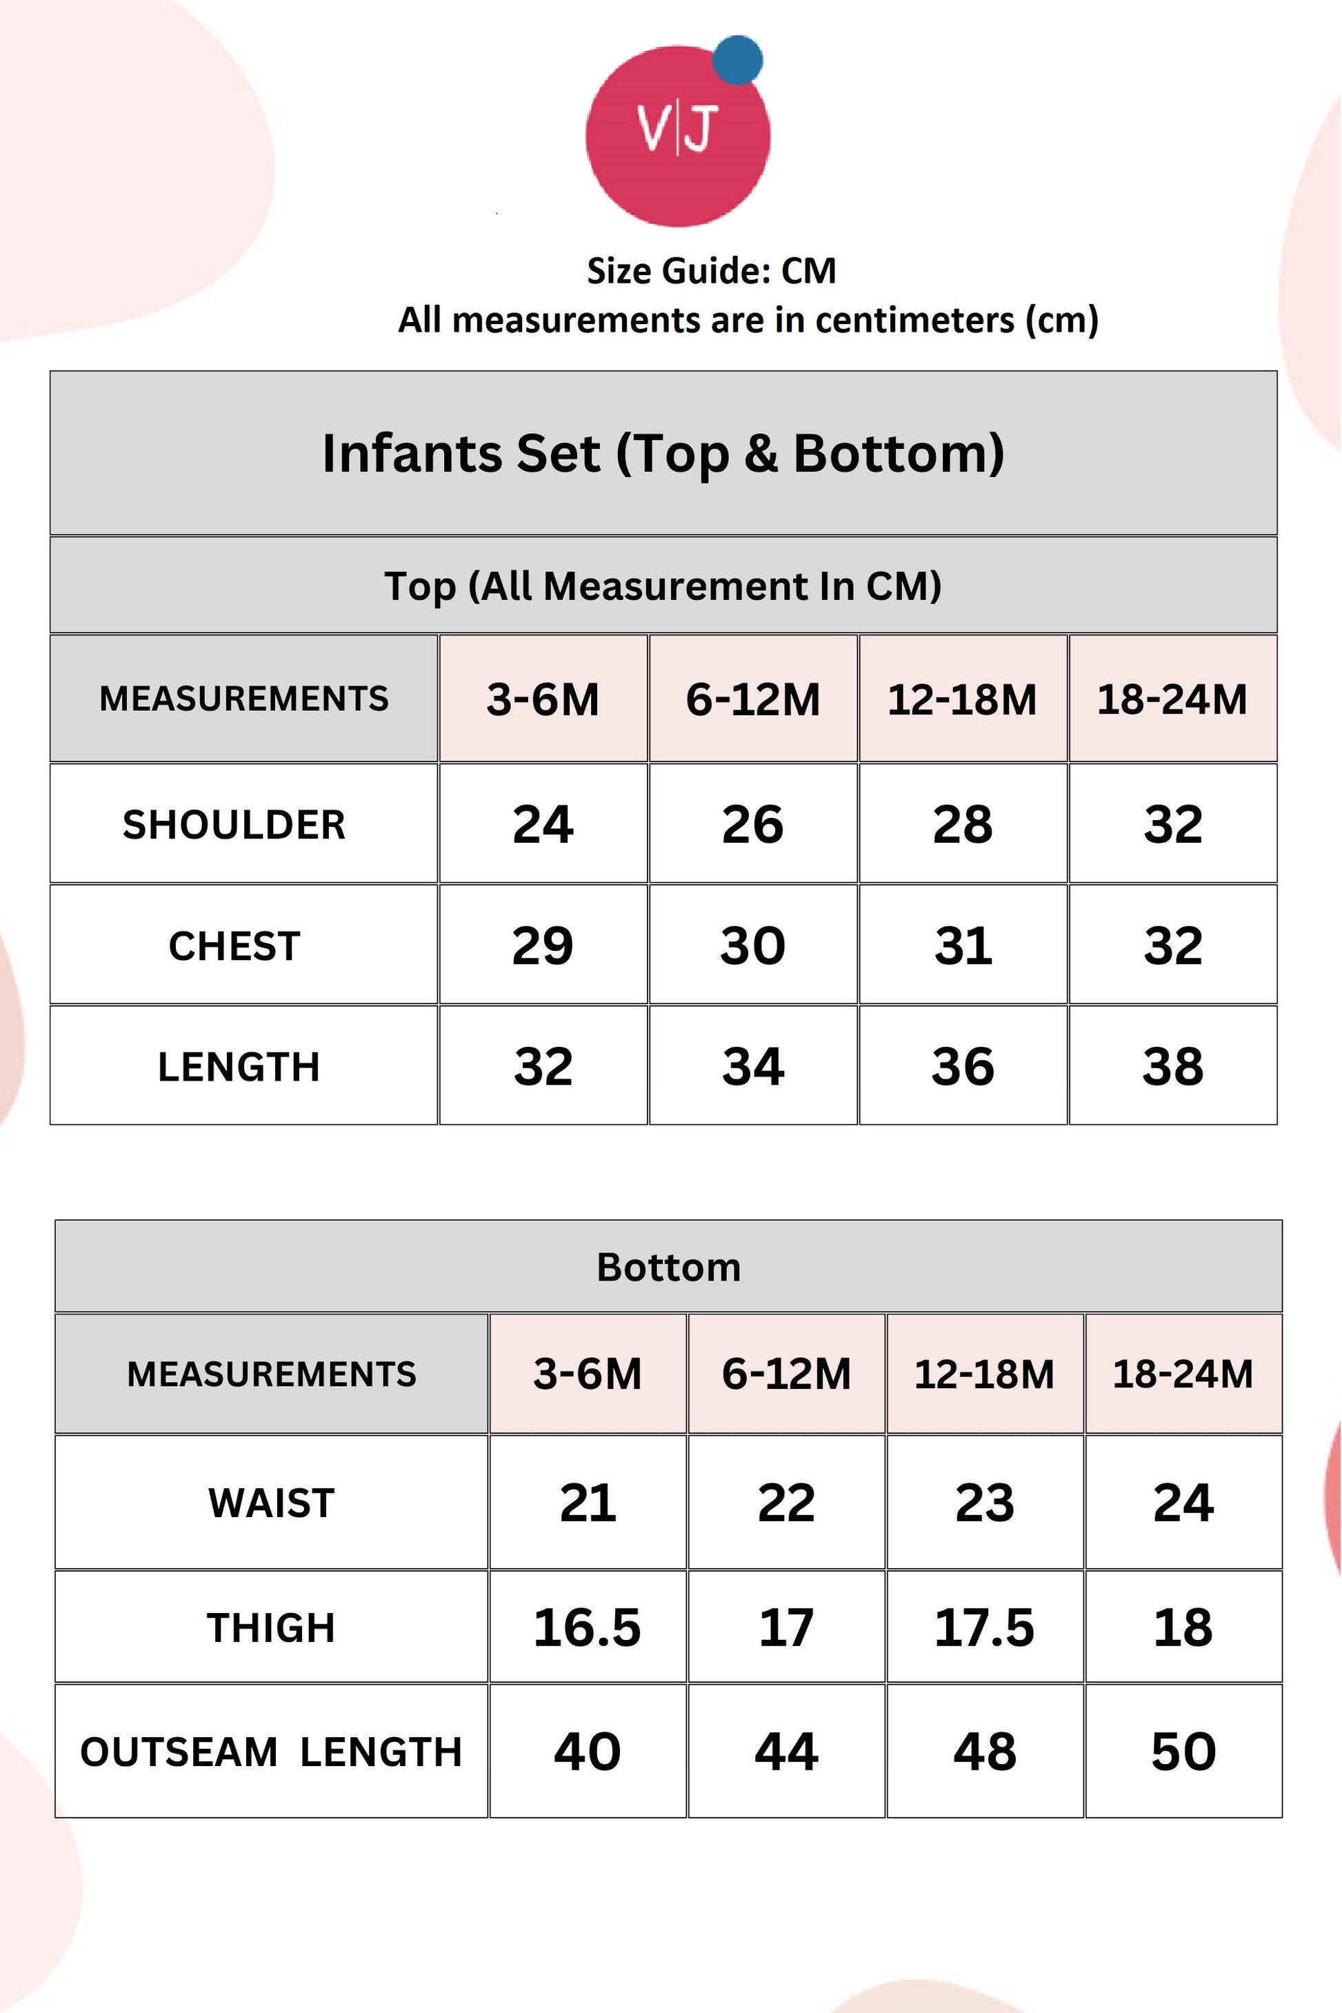Select the 3-6M column header in the Top table

[543, 699]
